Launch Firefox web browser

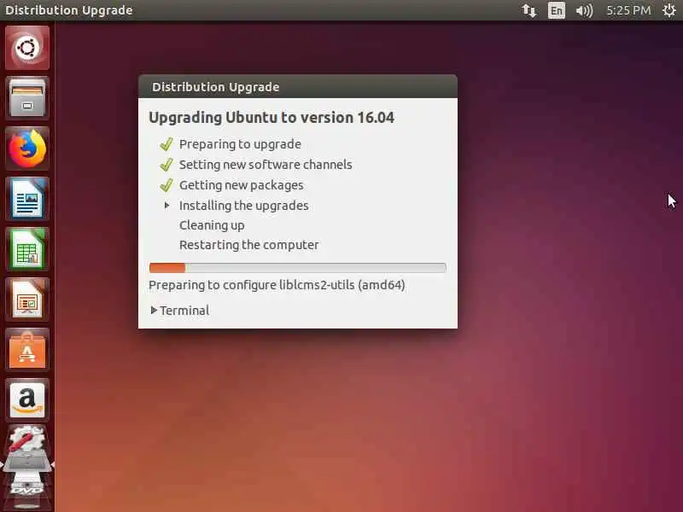pyautogui.click(x=27, y=148)
